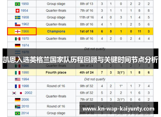Open the 1990 year link
The height and width of the screenshot is (117, 161).
click(25, 72)
